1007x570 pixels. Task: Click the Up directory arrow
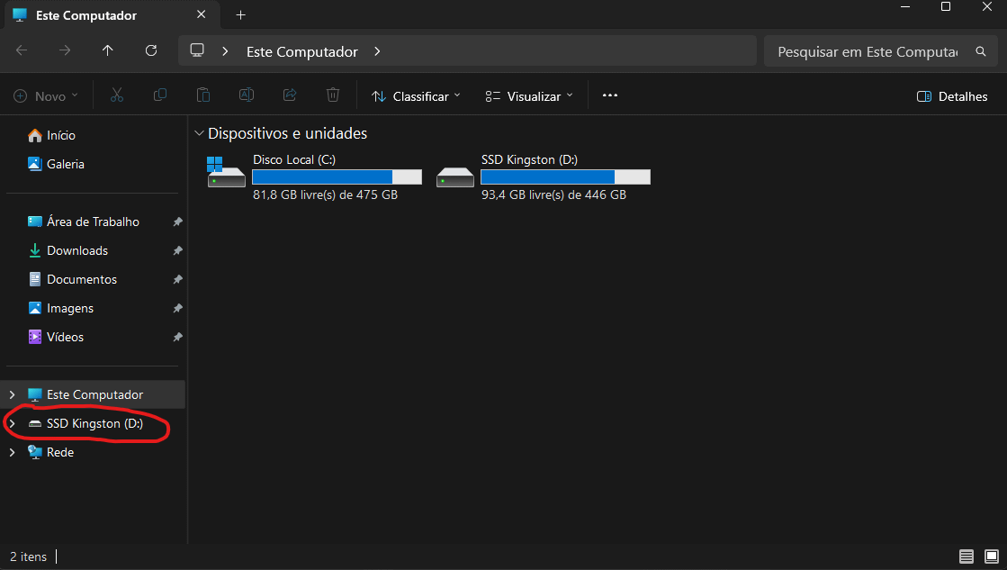108,51
